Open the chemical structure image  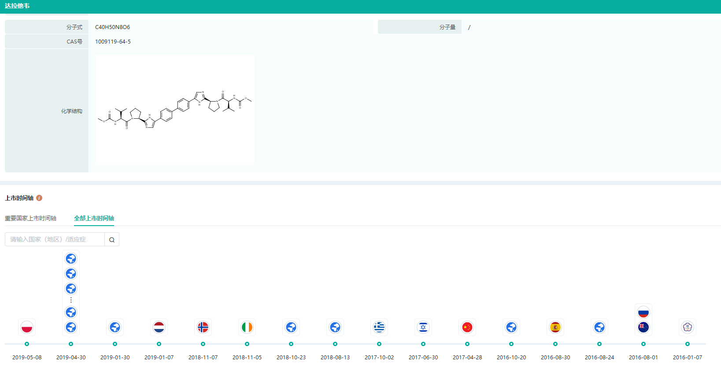[x=175, y=110]
